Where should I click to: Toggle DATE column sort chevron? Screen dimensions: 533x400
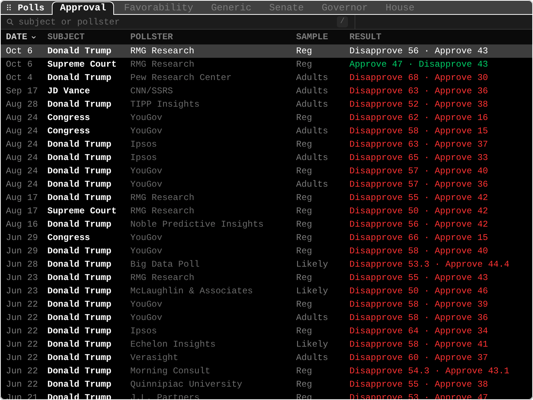point(34,37)
